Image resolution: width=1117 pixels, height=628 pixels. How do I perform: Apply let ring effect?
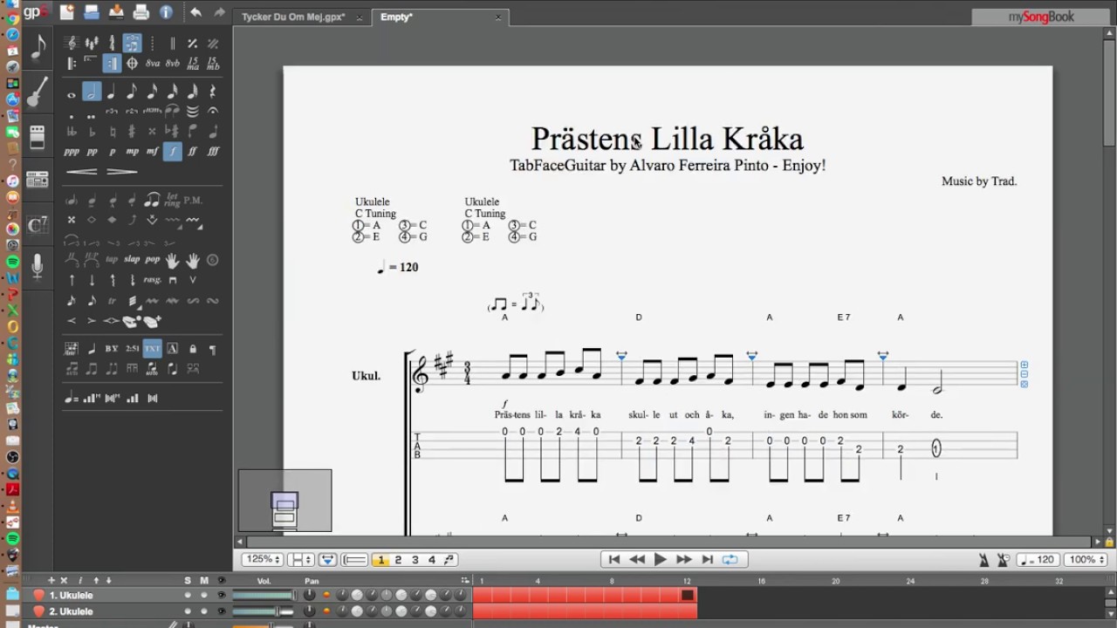(x=173, y=200)
